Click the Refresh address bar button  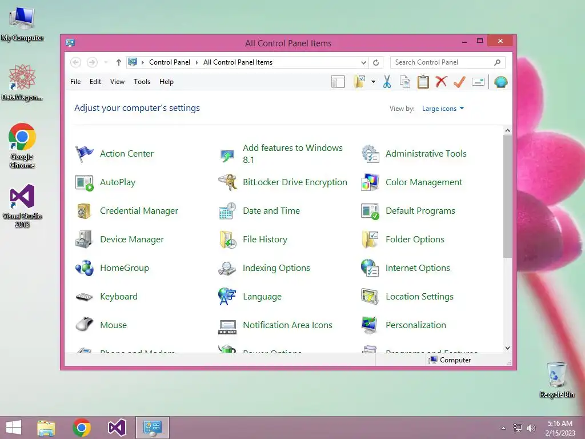(376, 63)
